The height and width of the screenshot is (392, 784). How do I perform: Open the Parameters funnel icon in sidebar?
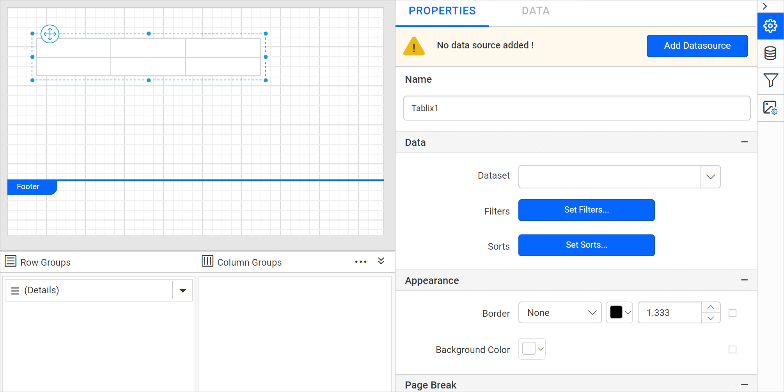click(770, 80)
